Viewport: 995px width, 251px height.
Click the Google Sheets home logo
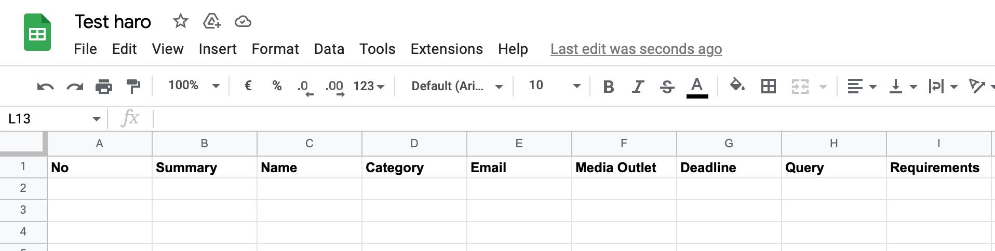click(37, 33)
